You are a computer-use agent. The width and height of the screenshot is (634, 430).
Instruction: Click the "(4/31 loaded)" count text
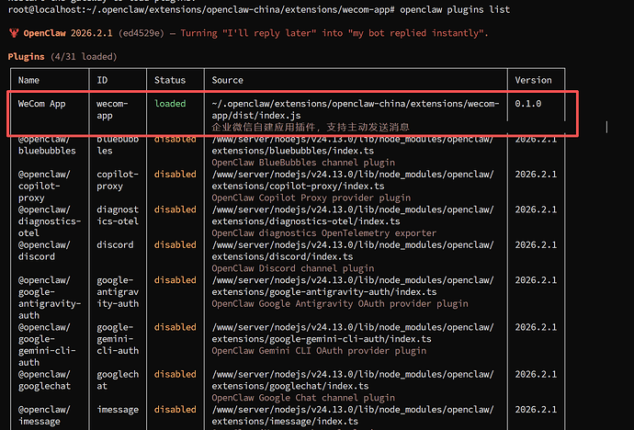(x=84, y=57)
